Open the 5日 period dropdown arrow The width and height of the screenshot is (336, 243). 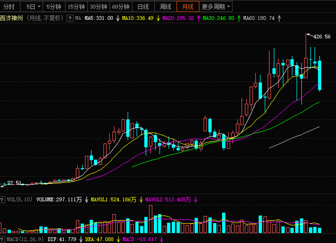point(39,7)
